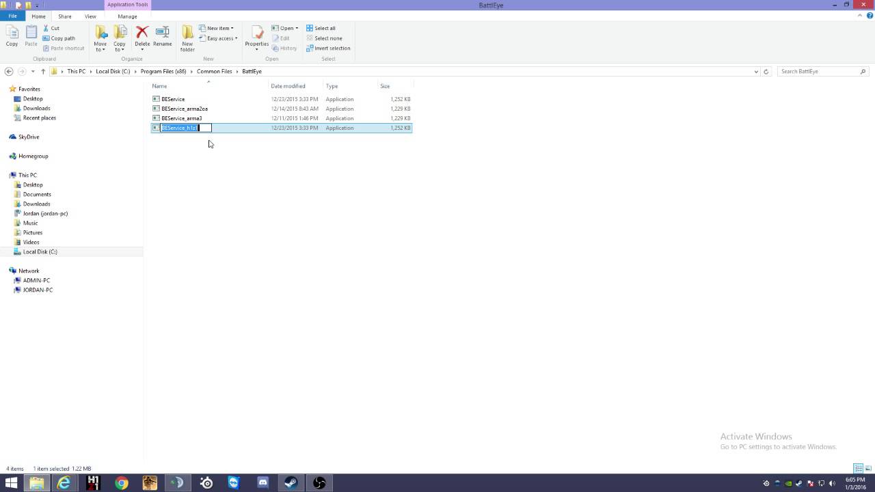
Task: Click the Windows Start button
Action: coord(11,483)
